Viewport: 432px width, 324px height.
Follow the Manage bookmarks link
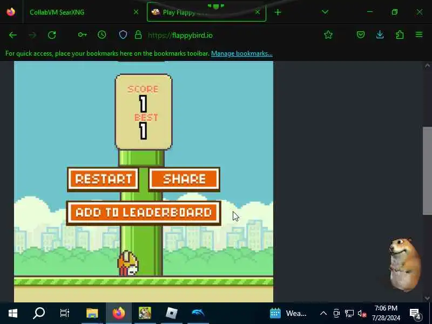(241, 53)
